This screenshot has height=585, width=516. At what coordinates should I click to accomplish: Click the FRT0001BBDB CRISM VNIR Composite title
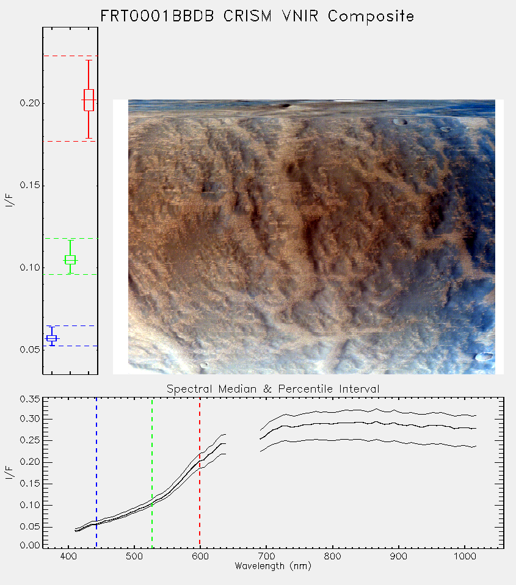point(257,16)
